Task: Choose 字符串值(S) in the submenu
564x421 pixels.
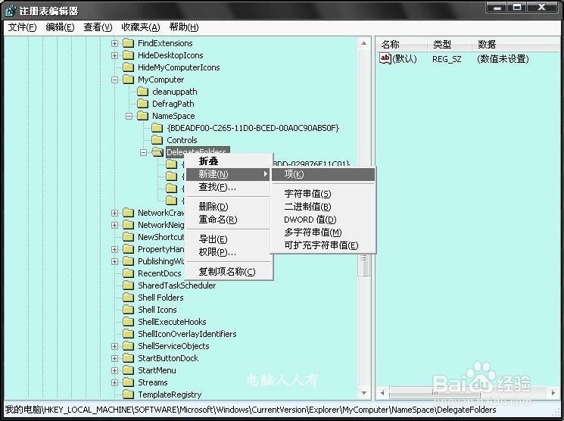Action: [323, 194]
